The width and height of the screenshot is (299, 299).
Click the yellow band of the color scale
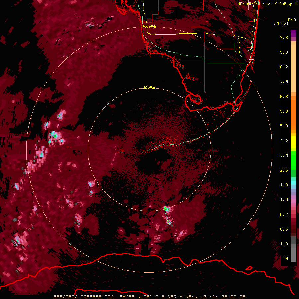point(293,142)
